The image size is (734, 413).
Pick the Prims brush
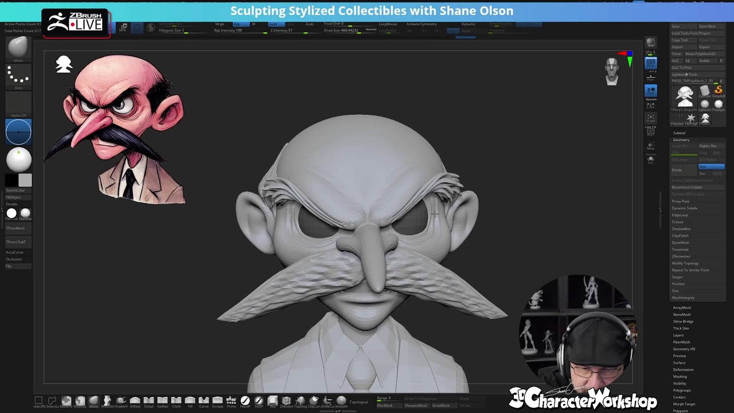pos(231,401)
